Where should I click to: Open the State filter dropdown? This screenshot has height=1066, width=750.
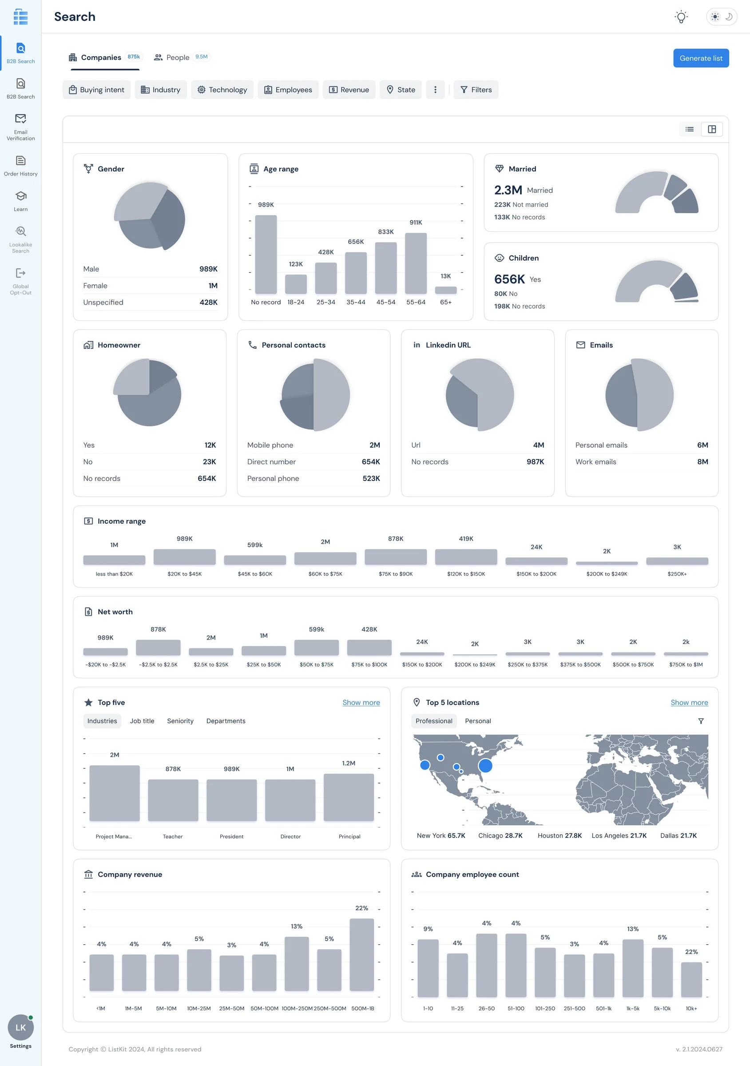[x=401, y=90]
